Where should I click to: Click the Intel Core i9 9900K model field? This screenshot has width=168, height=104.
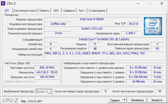point(92,19)
